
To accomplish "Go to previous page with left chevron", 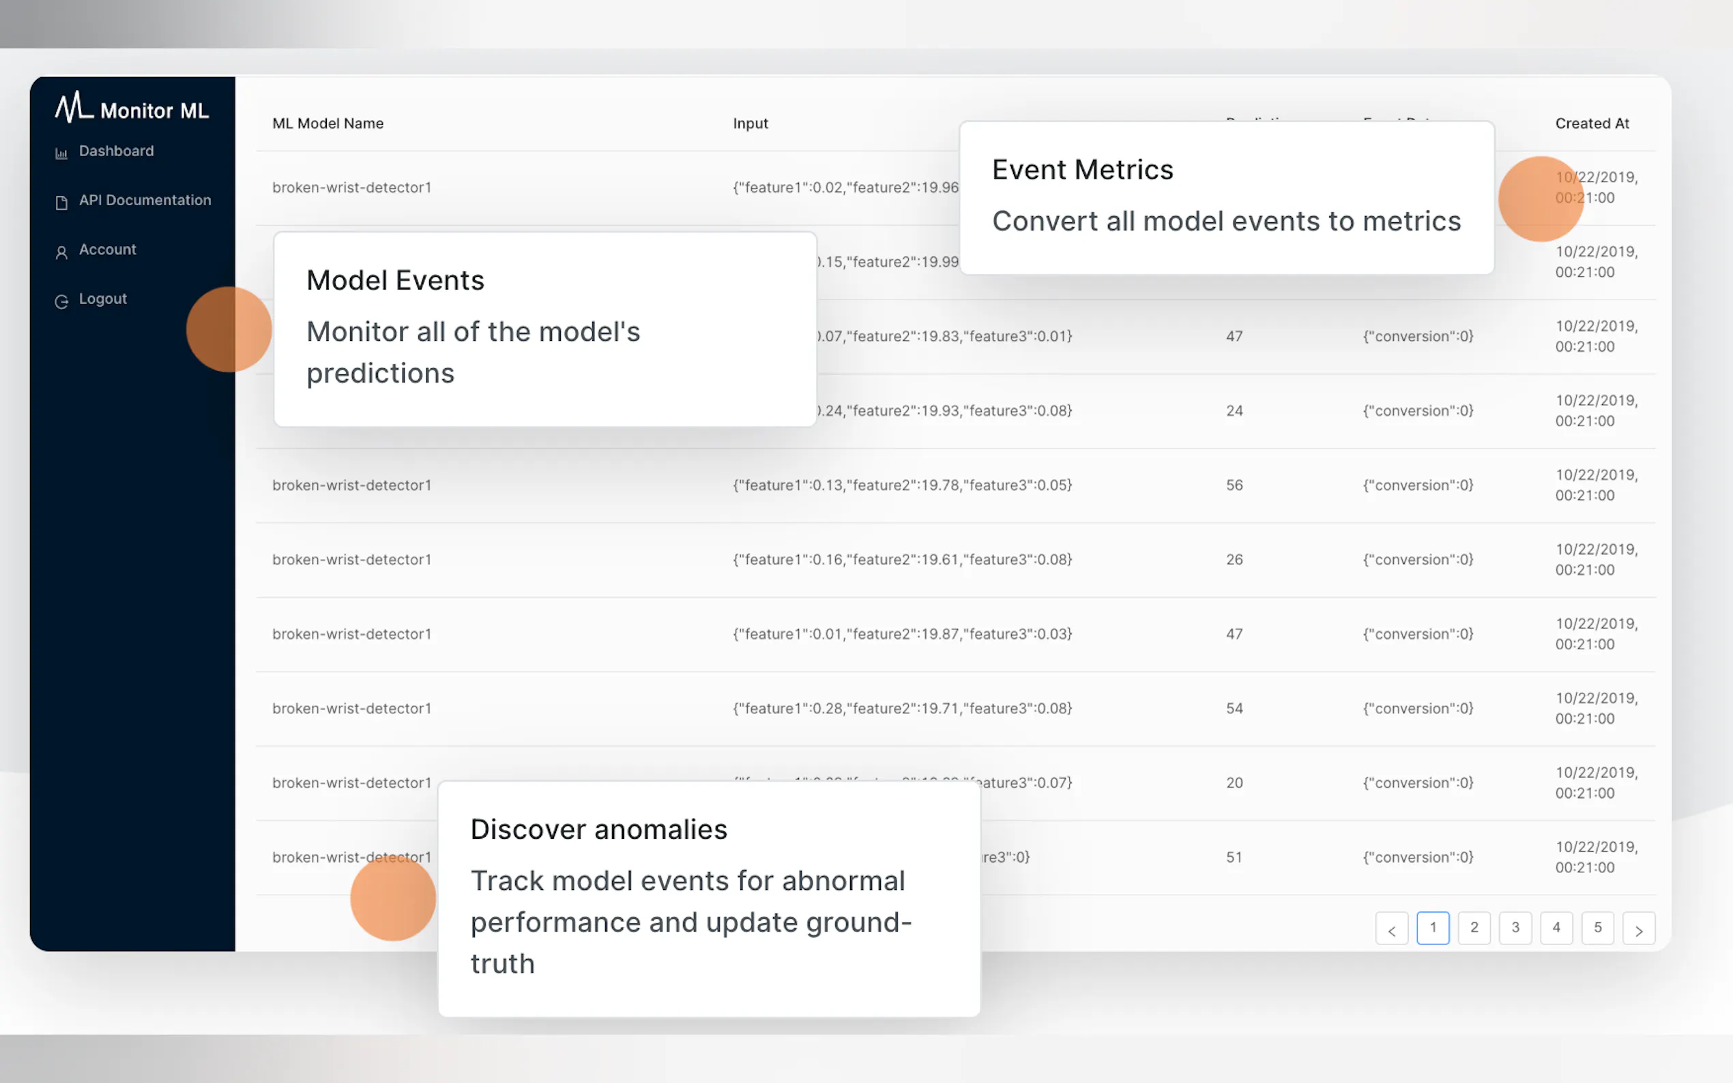I will tap(1391, 929).
